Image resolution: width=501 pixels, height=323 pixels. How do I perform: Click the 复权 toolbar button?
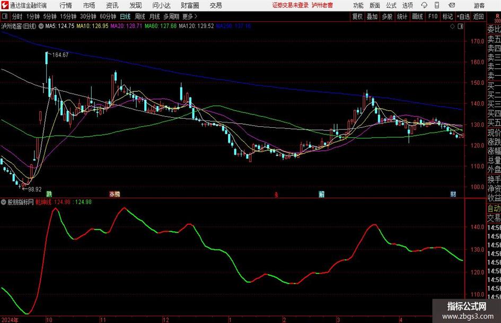pos(357,16)
